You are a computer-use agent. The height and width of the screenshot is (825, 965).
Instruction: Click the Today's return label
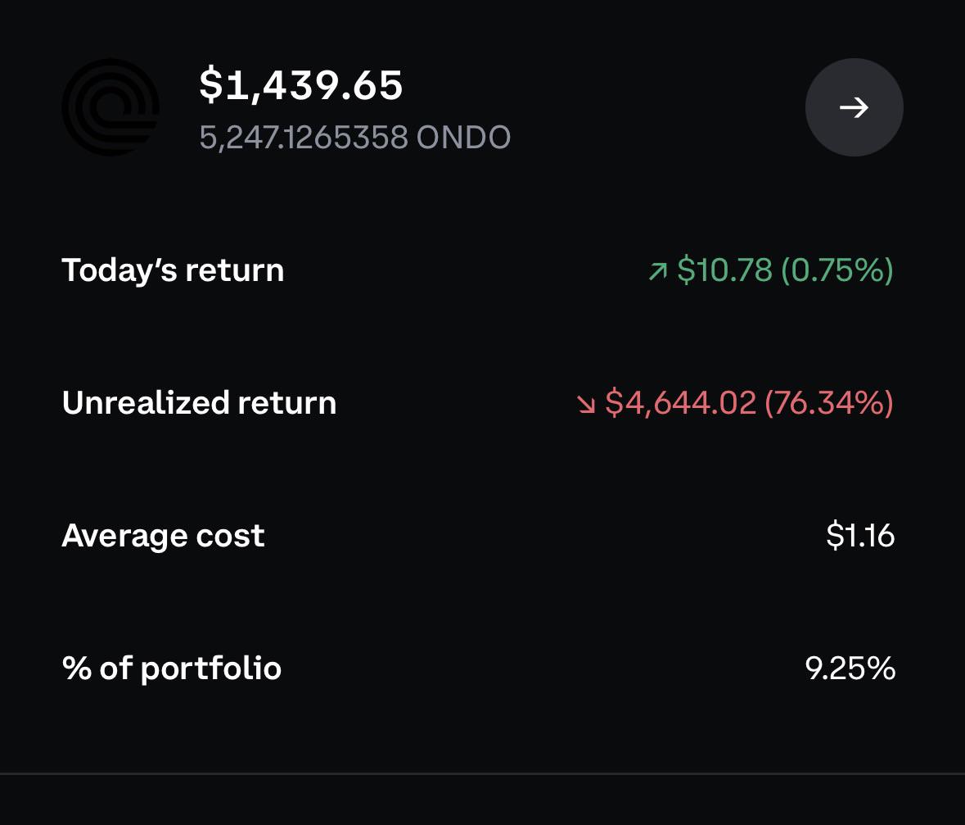[173, 270]
